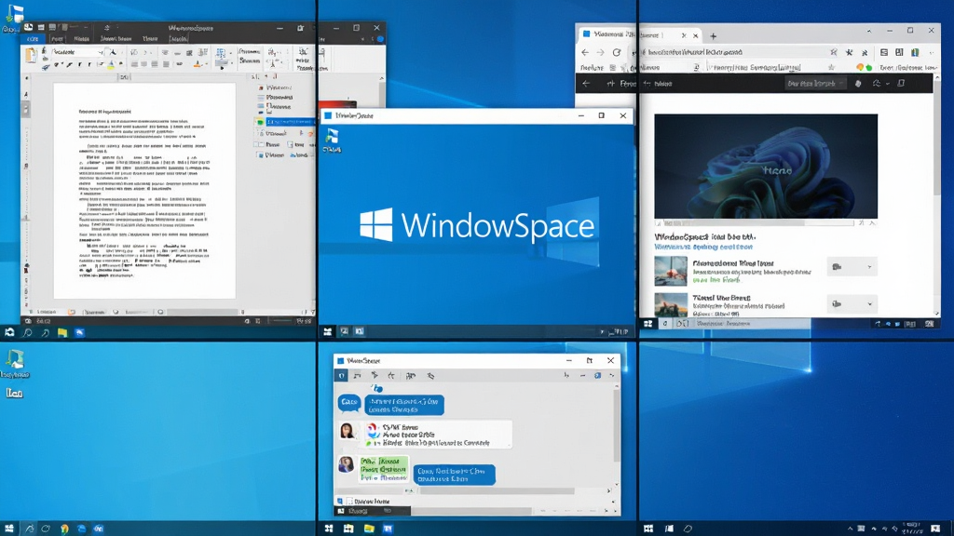Open the desktop icon inside the WindowSpace window
Image resolution: width=954 pixels, height=536 pixels.
tap(333, 140)
